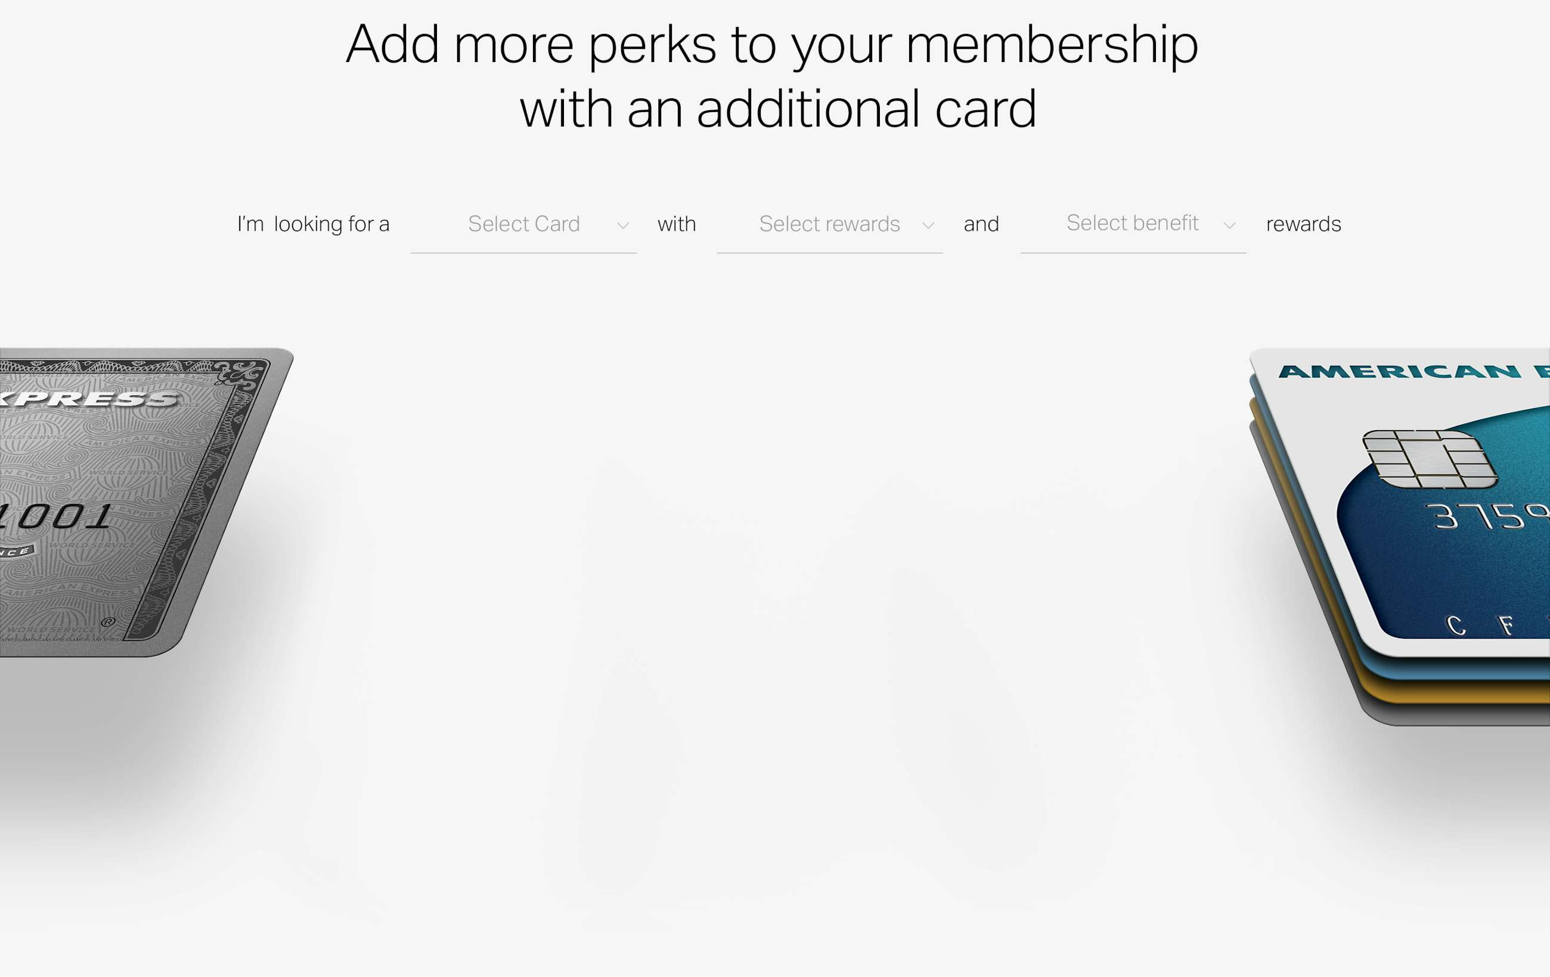This screenshot has height=977, width=1550.
Task: Click the trailing 'rewards' label
Action: pyautogui.click(x=1303, y=224)
